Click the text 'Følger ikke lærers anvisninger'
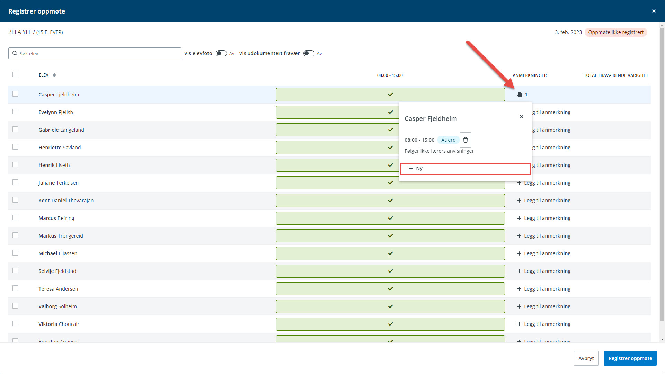The height and width of the screenshot is (374, 665). click(439, 151)
